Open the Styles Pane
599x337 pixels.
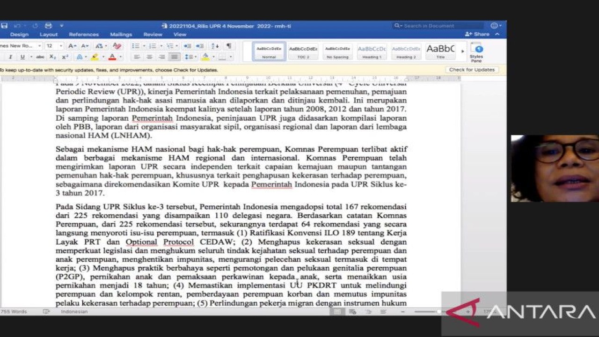pos(477,51)
